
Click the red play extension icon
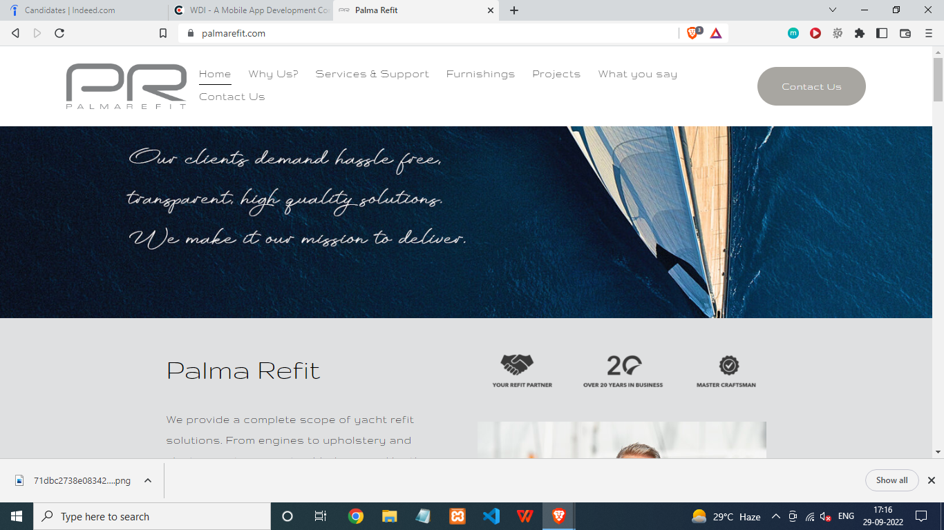815,33
